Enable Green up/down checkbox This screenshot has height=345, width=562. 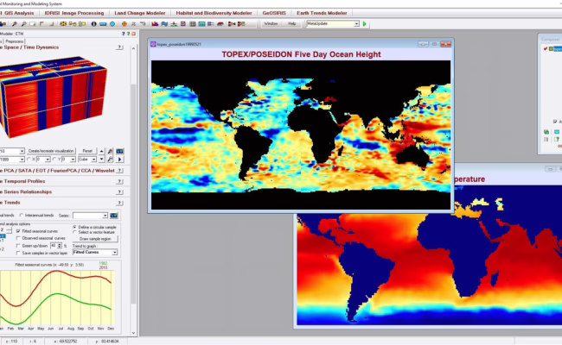(x=18, y=246)
